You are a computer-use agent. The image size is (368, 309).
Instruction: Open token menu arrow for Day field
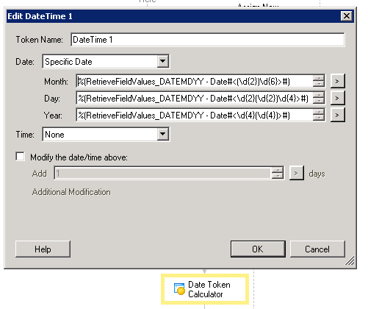click(x=337, y=98)
